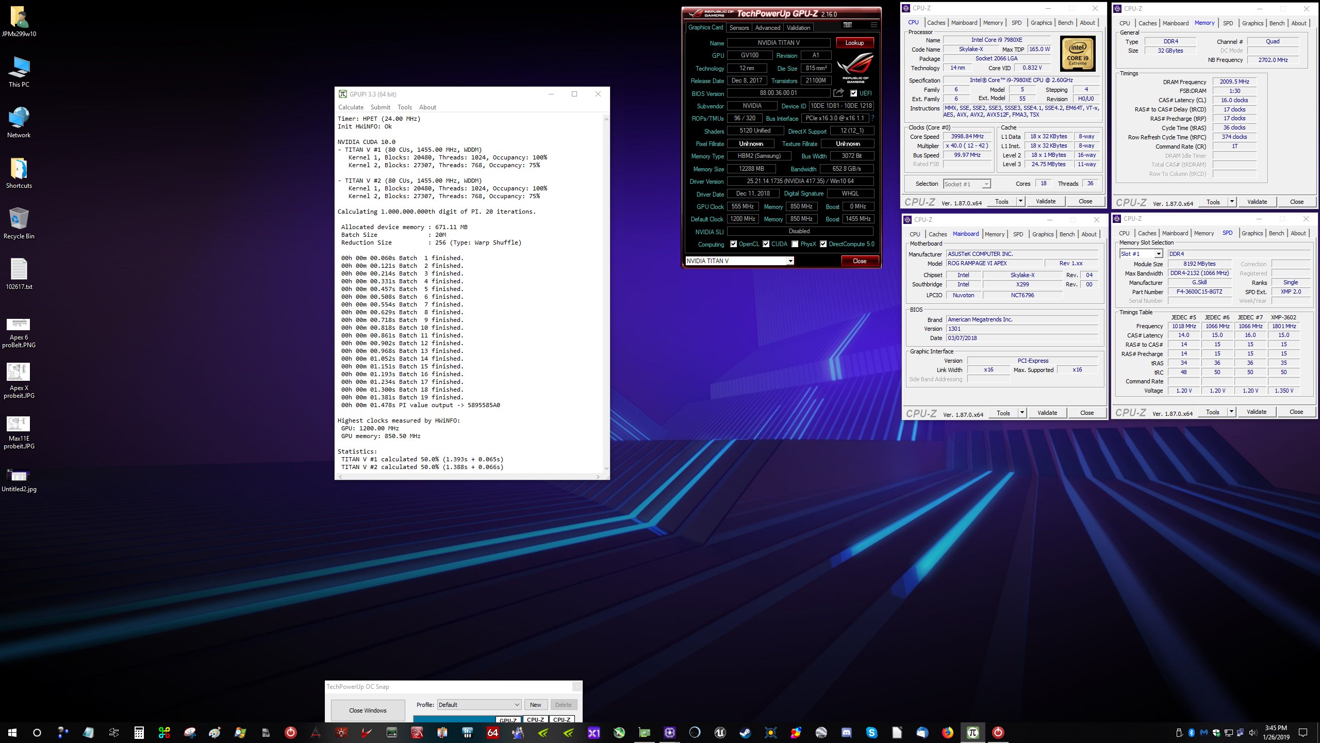This screenshot has width=1320, height=743.
Task: Click the New profile button in OC Snap
Action: coord(536,705)
